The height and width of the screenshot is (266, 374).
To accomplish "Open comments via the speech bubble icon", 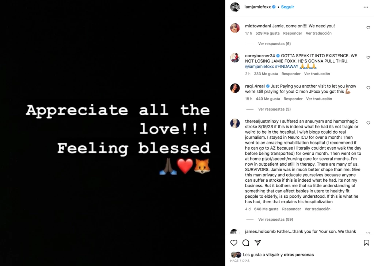I will 246,243.
